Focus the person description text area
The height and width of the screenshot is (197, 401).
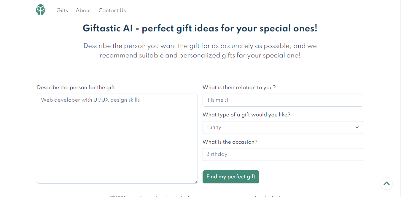click(117, 139)
